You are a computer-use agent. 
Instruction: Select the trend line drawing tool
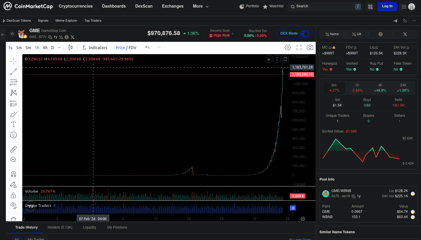click(13, 72)
